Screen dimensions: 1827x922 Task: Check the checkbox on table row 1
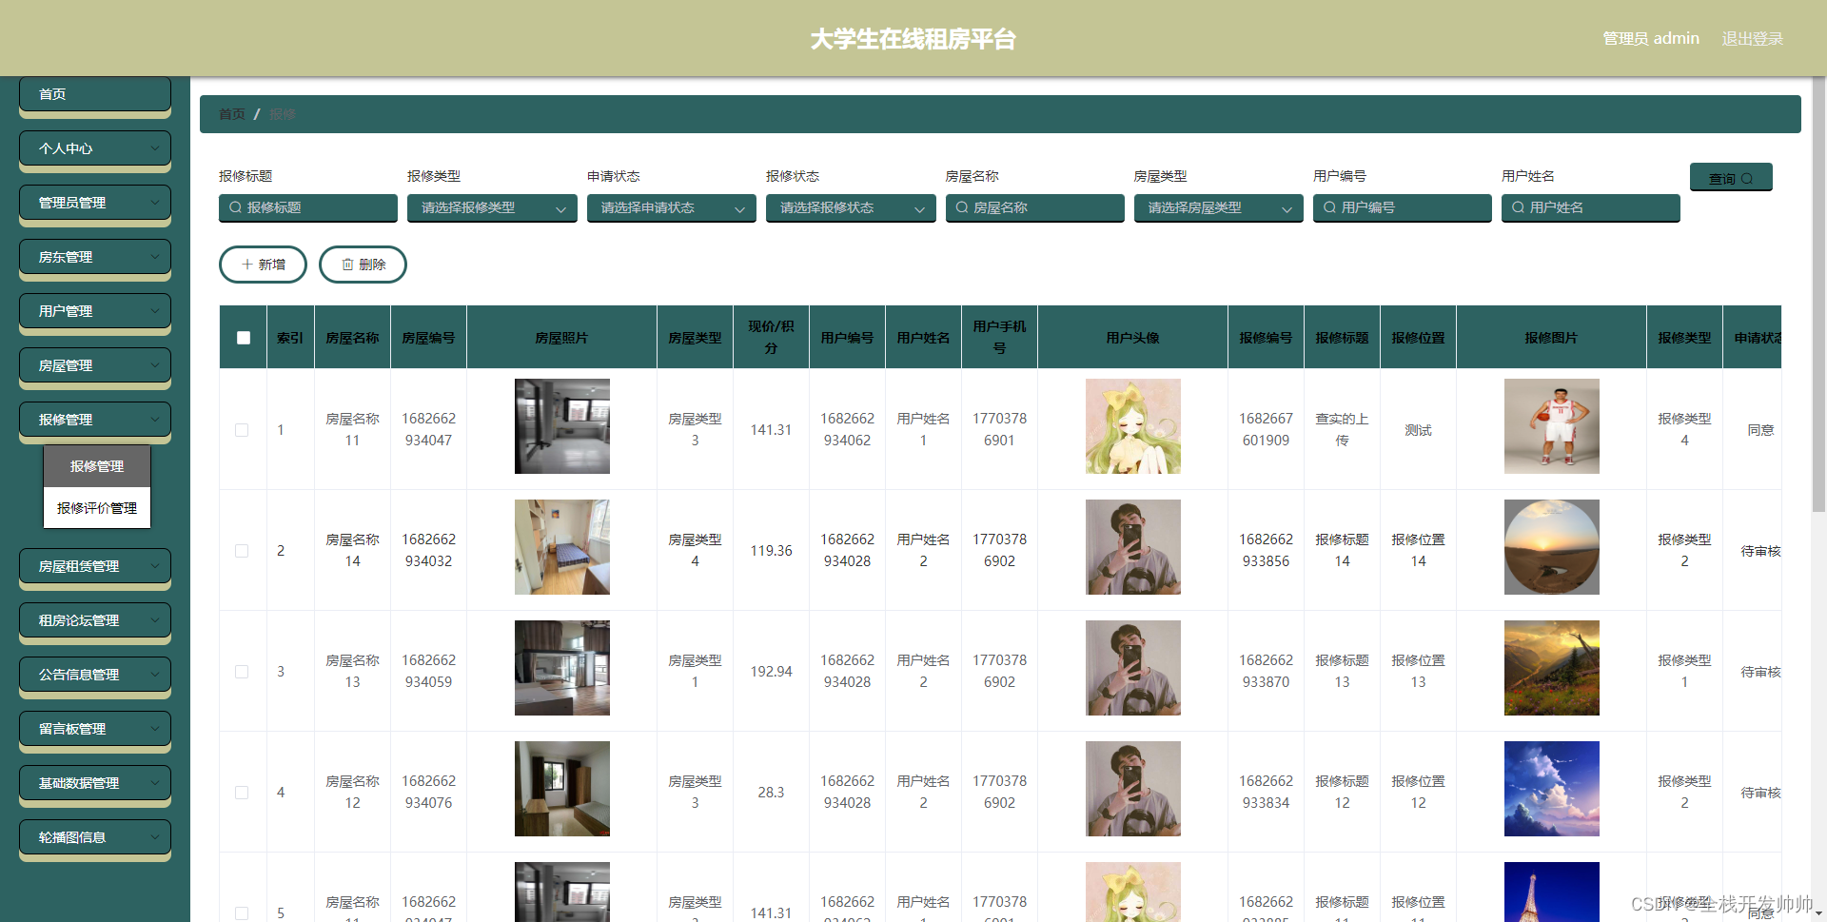[242, 430]
